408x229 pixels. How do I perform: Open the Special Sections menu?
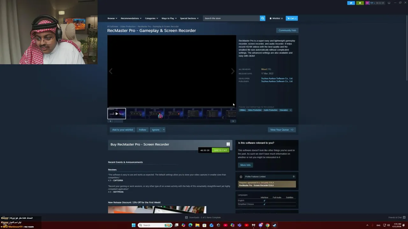(189, 18)
